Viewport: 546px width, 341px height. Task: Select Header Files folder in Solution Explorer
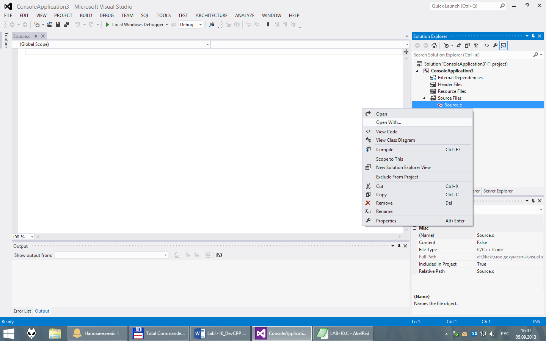[x=450, y=84]
